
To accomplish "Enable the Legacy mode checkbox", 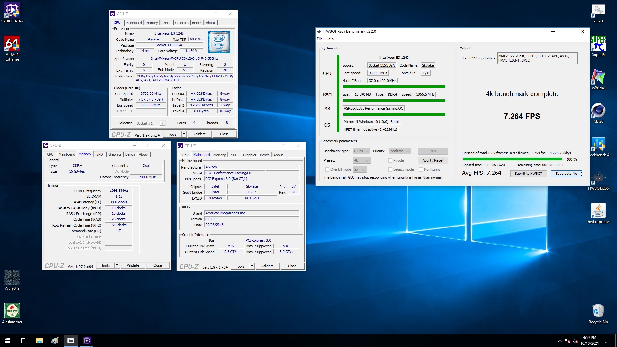I will 390,169.
